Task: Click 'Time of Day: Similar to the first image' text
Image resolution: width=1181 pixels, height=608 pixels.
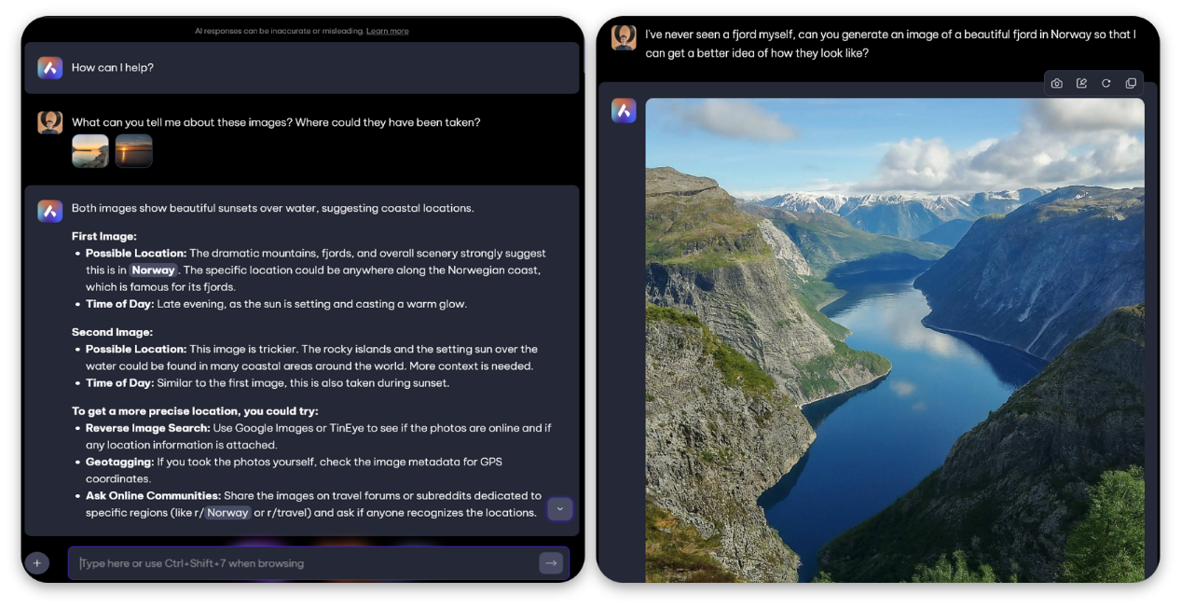Action: [x=268, y=383]
